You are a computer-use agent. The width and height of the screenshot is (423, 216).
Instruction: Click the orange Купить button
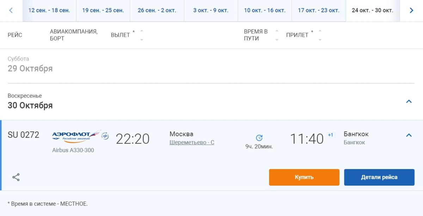coord(304,177)
